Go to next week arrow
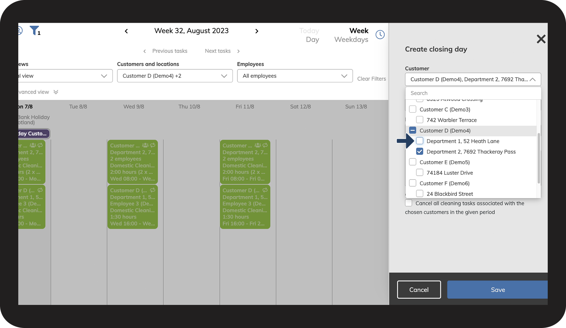This screenshot has height=328, width=566. 257,31
